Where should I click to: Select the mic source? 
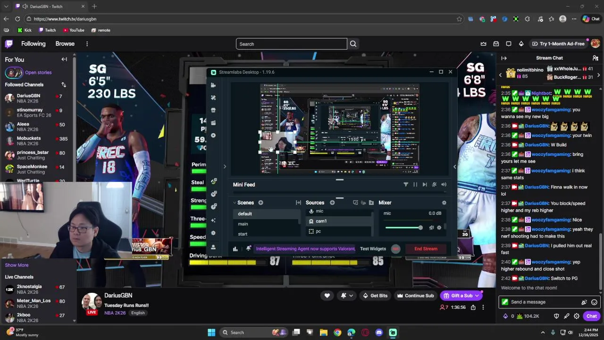[x=339, y=211]
